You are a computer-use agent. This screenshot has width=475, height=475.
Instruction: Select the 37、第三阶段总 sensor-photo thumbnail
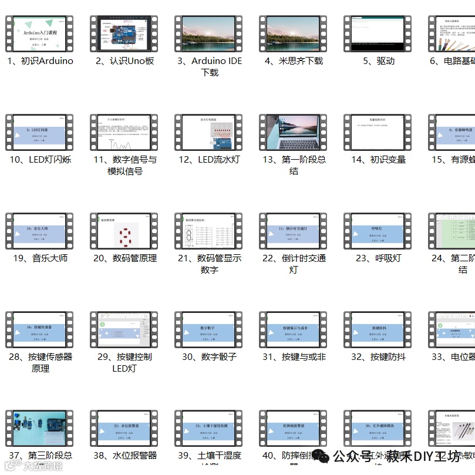pos(39,429)
